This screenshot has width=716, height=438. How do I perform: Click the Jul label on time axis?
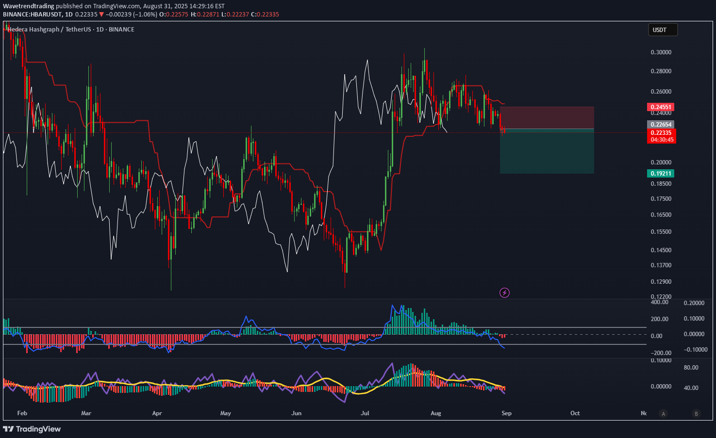pyautogui.click(x=365, y=413)
